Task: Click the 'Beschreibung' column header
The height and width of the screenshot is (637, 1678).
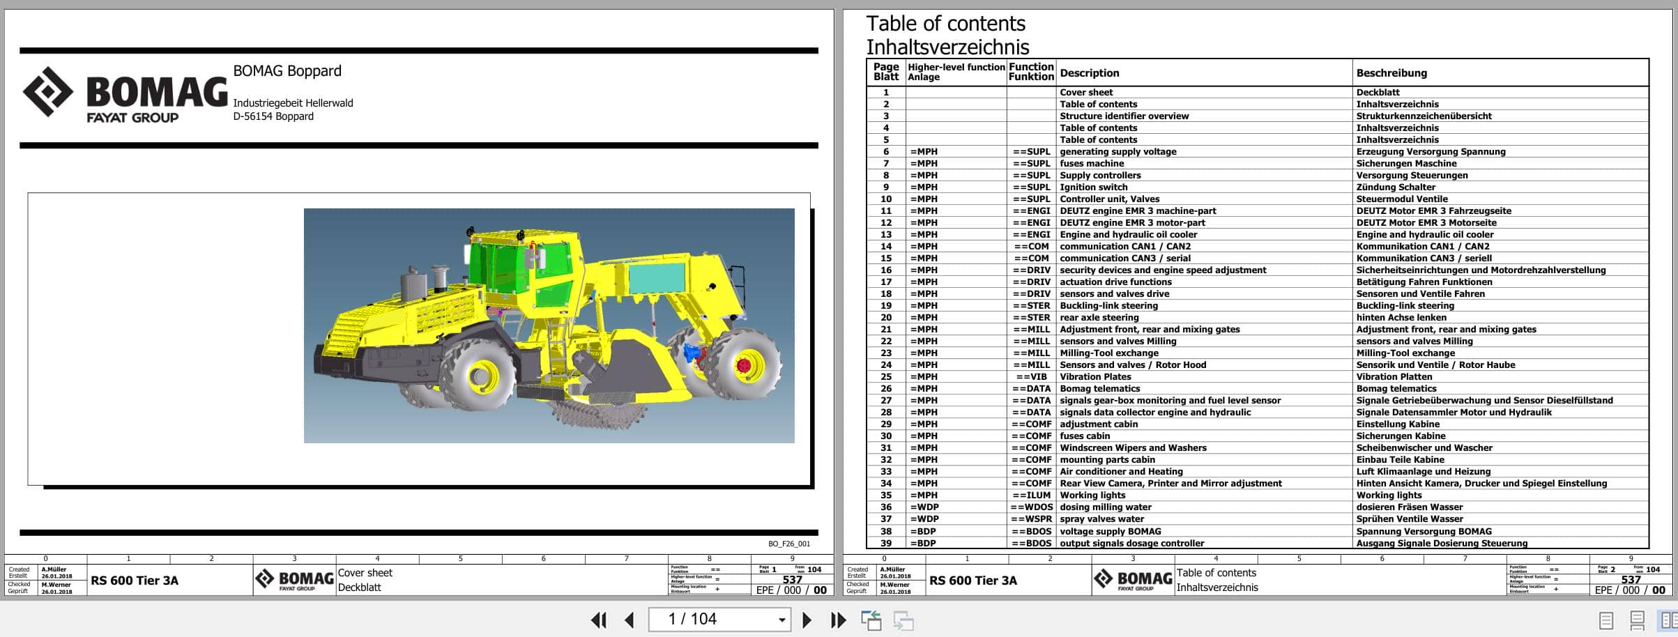Action: pyautogui.click(x=1391, y=72)
